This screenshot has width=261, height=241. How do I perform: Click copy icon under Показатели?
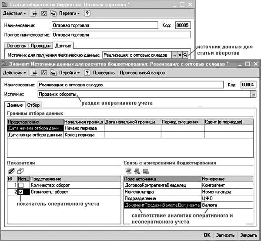point(20,171)
